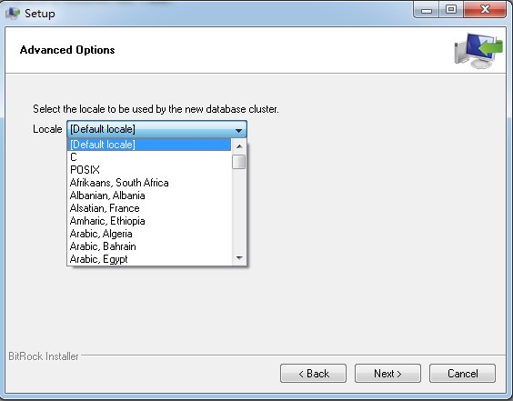Click the locale list scrollbar thumb
513x401 pixels.
(x=239, y=162)
